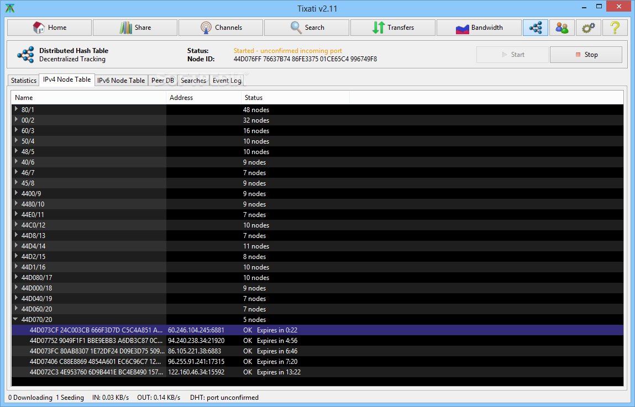Select node row 44D073CF
This screenshot has width=635, height=407.
coord(317,330)
